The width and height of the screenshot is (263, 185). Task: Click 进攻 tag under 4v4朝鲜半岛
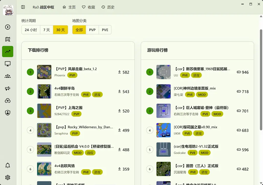(97, 95)
